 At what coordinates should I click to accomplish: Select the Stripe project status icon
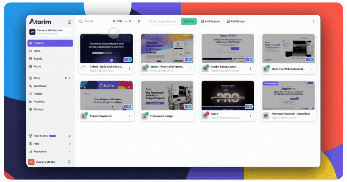click(x=144, y=68)
